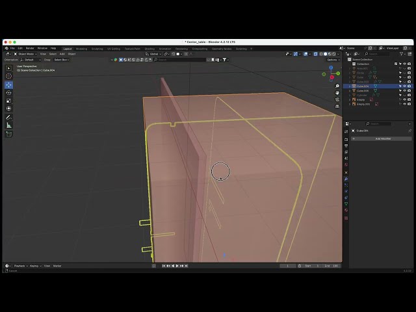Hide Cube.004 with its eye icon
This screenshot has height=312, width=416.
pos(404,86)
